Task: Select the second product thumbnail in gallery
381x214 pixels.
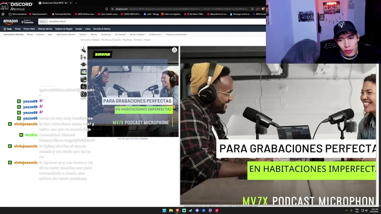Action: point(83,57)
